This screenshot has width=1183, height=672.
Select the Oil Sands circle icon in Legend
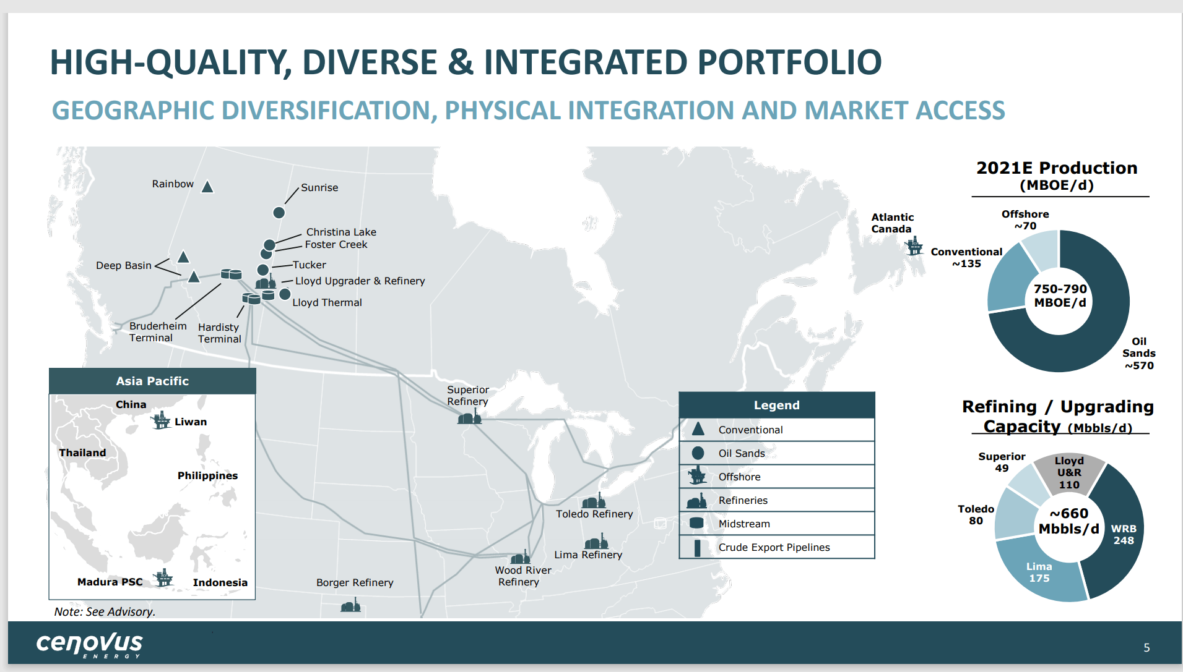click(x=698, y=453)
